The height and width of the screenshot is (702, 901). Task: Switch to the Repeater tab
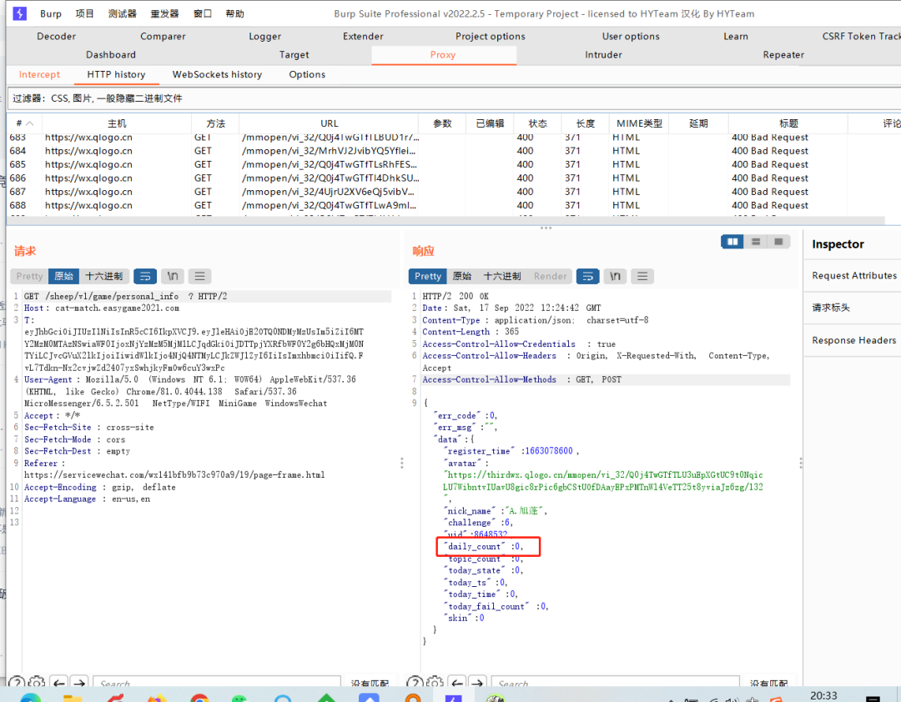783,54
